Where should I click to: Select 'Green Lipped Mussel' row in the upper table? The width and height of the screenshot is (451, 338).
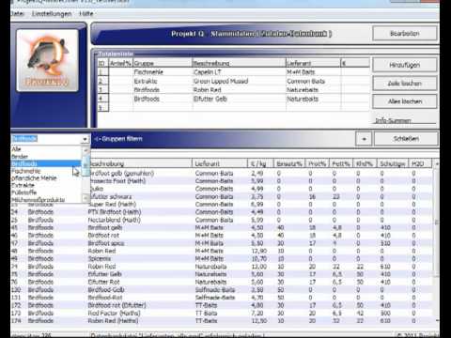[x=234, y=81]
